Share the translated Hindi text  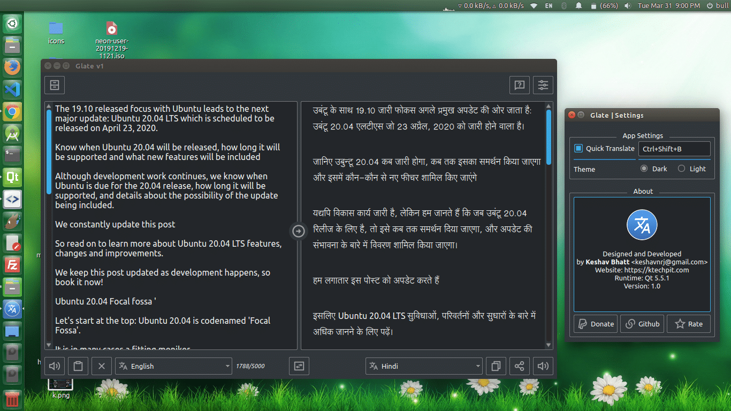pyautogui.click(x=519, y=366)
